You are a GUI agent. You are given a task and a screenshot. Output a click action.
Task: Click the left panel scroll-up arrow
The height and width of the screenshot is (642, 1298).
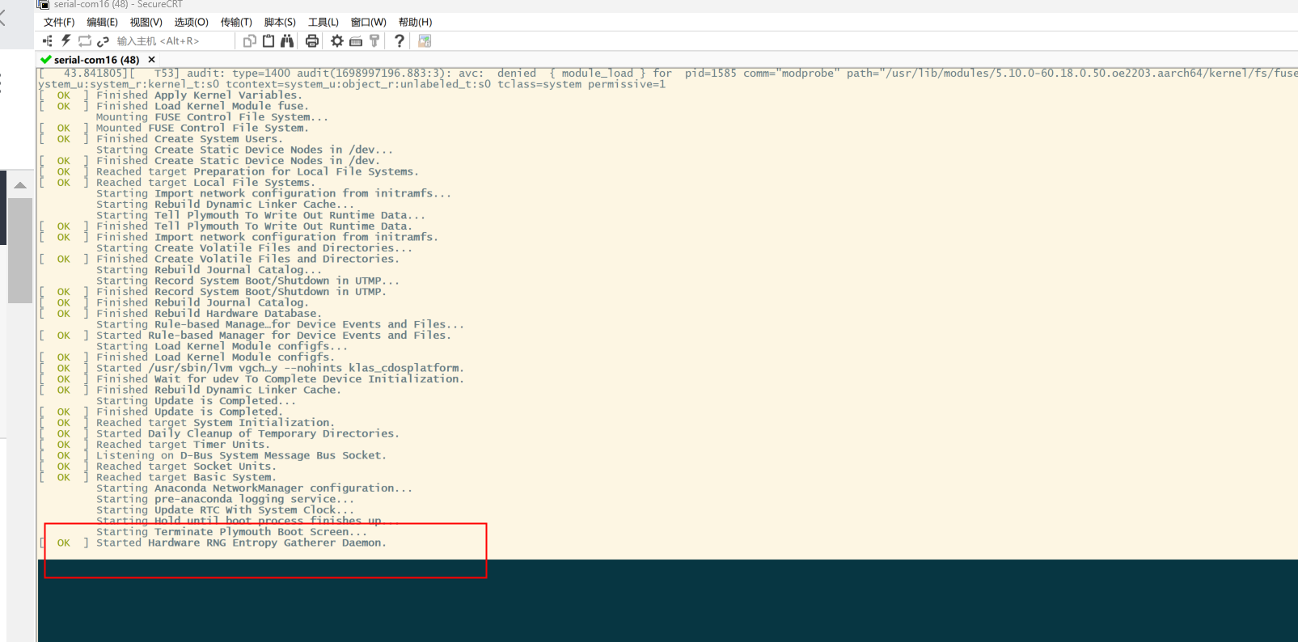[x=20, y=186]
